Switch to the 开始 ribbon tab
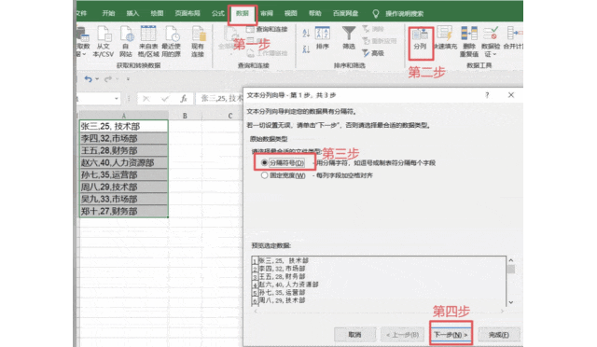The width and height of the screenshot is (597, 347). (x=108, y=13)
